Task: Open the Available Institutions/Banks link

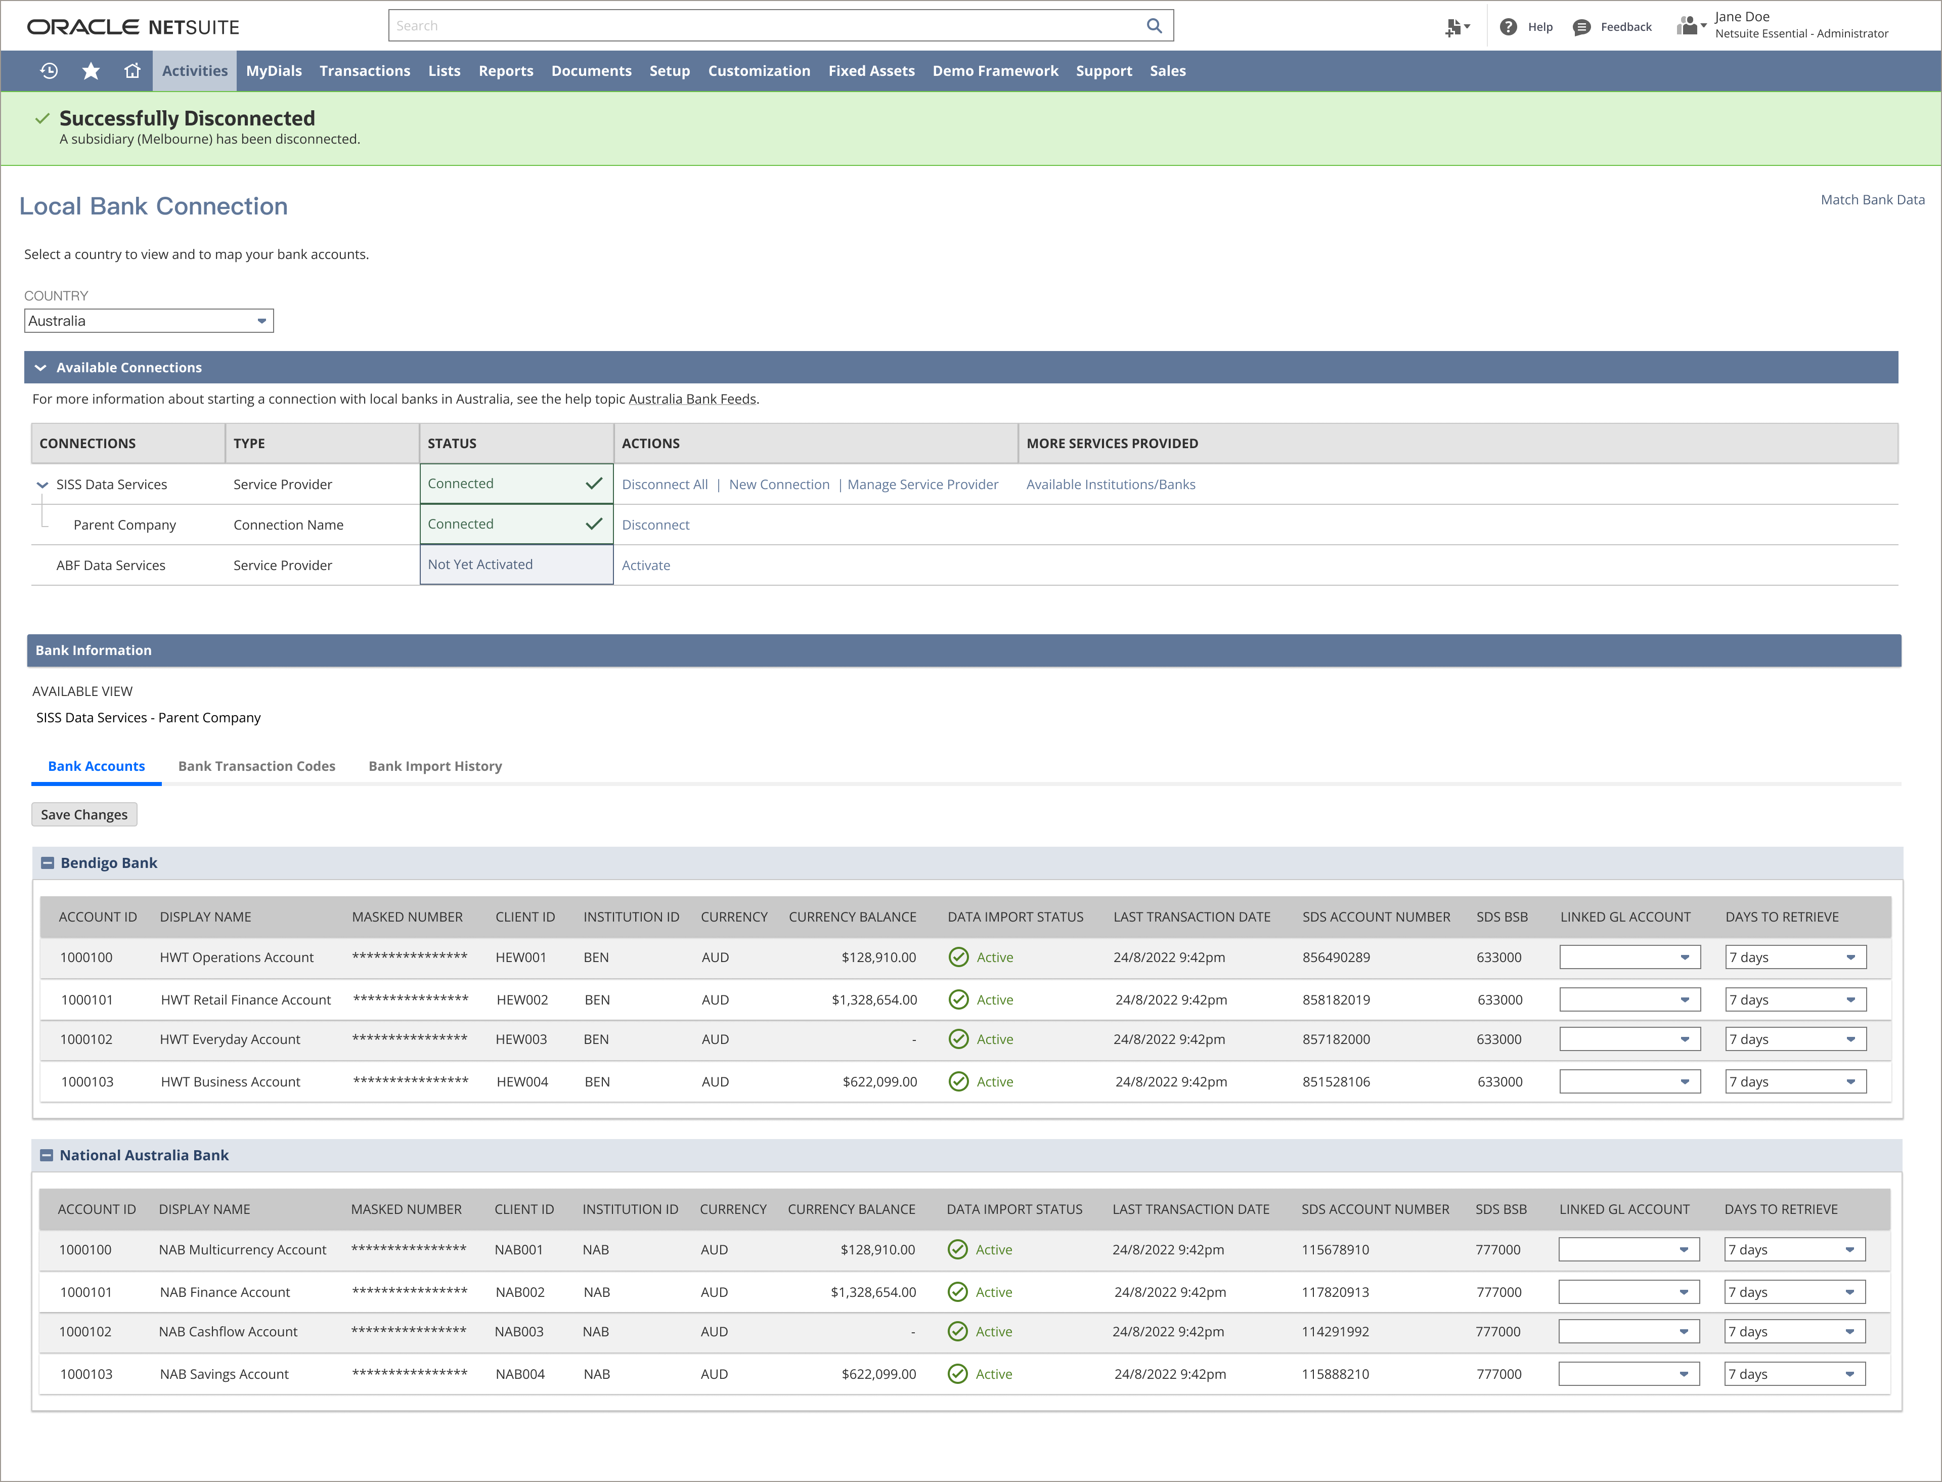Action: (x=1111, y=484)
